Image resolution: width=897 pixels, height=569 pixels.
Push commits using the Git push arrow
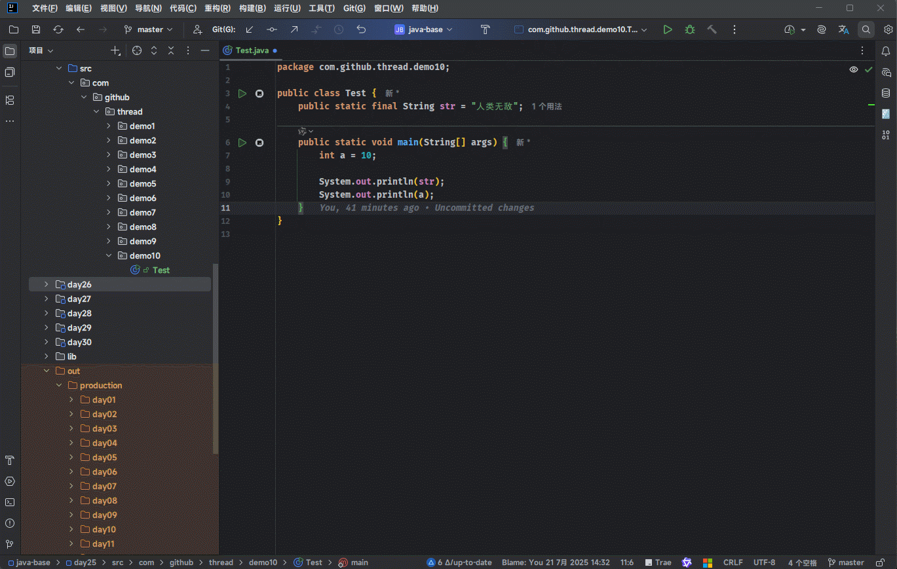(x=294, y=29)
